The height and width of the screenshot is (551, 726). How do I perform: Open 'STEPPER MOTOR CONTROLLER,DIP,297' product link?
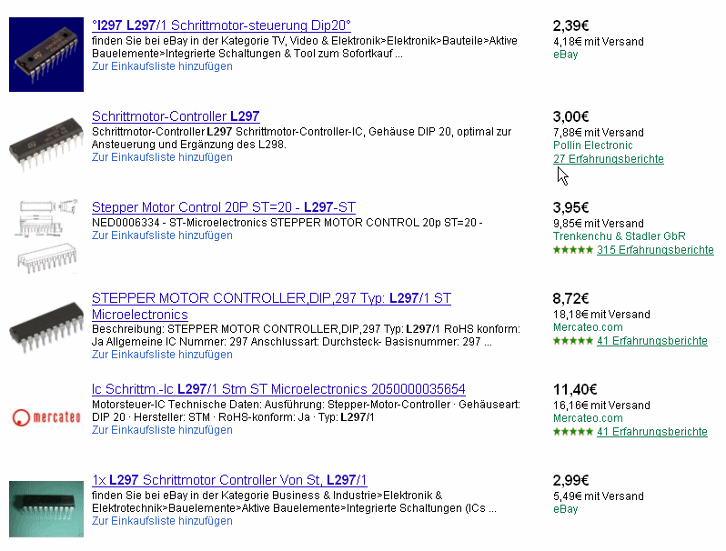click(271, 306)
